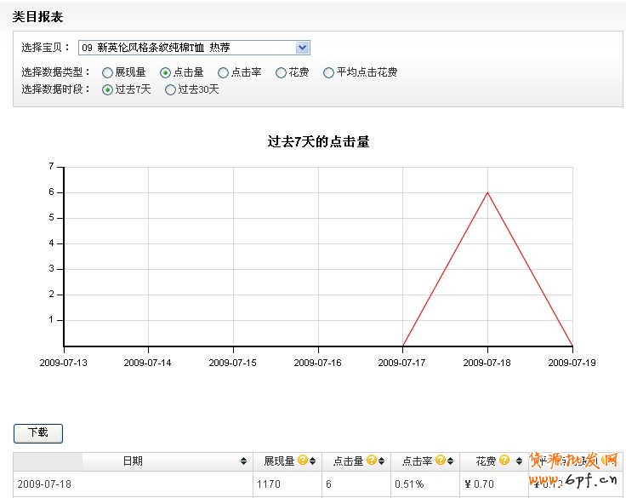Click help icon next to 展现量 column

[x=302, y=461]
